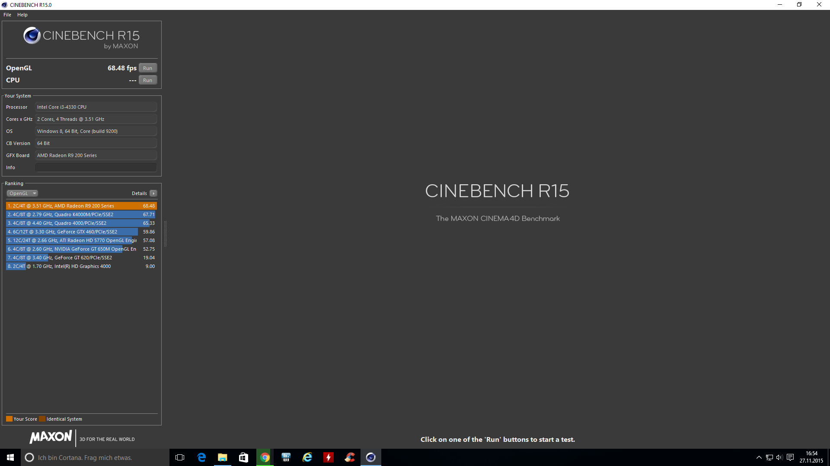Open Action Center notifications icon
830x466 pixels.
(x=790, y=457)
